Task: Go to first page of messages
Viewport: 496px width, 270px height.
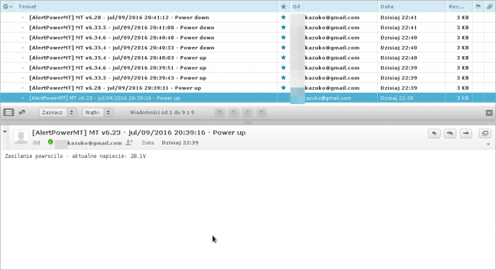Action: pyautogui.click(x=220, y=112)
